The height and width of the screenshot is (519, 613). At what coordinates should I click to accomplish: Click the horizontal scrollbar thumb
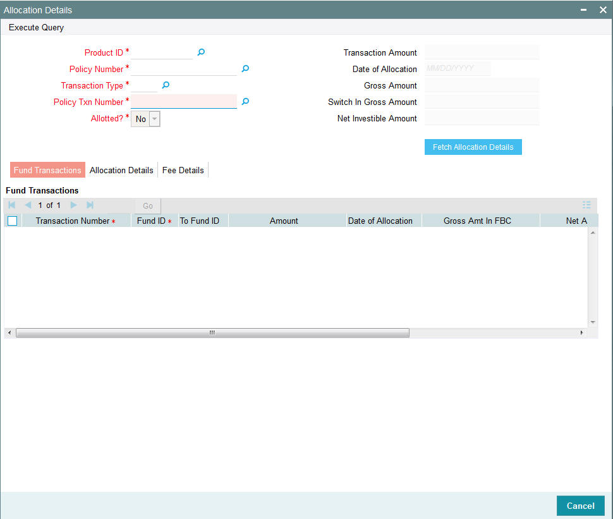click(212, 333)
